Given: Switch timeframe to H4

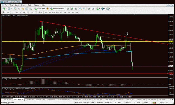Looking at the screenshot, I should [65, 12].
